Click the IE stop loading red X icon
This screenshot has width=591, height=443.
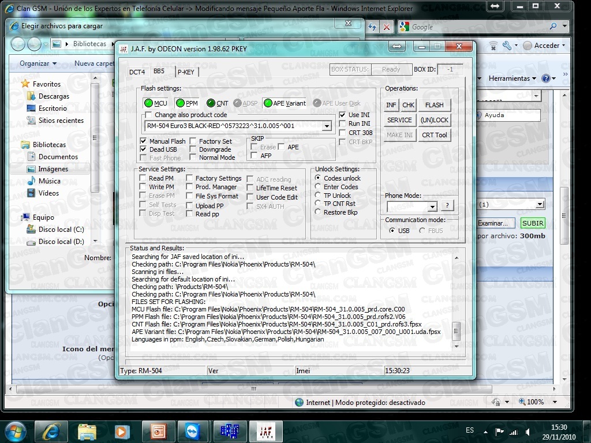[x=387, y=27]
